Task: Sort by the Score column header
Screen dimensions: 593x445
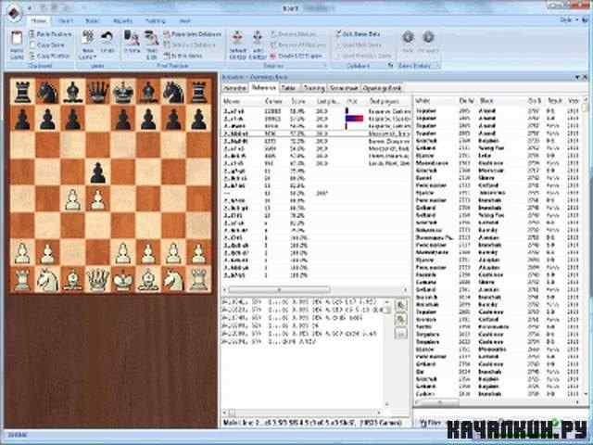Action: (x=298, y=101)
